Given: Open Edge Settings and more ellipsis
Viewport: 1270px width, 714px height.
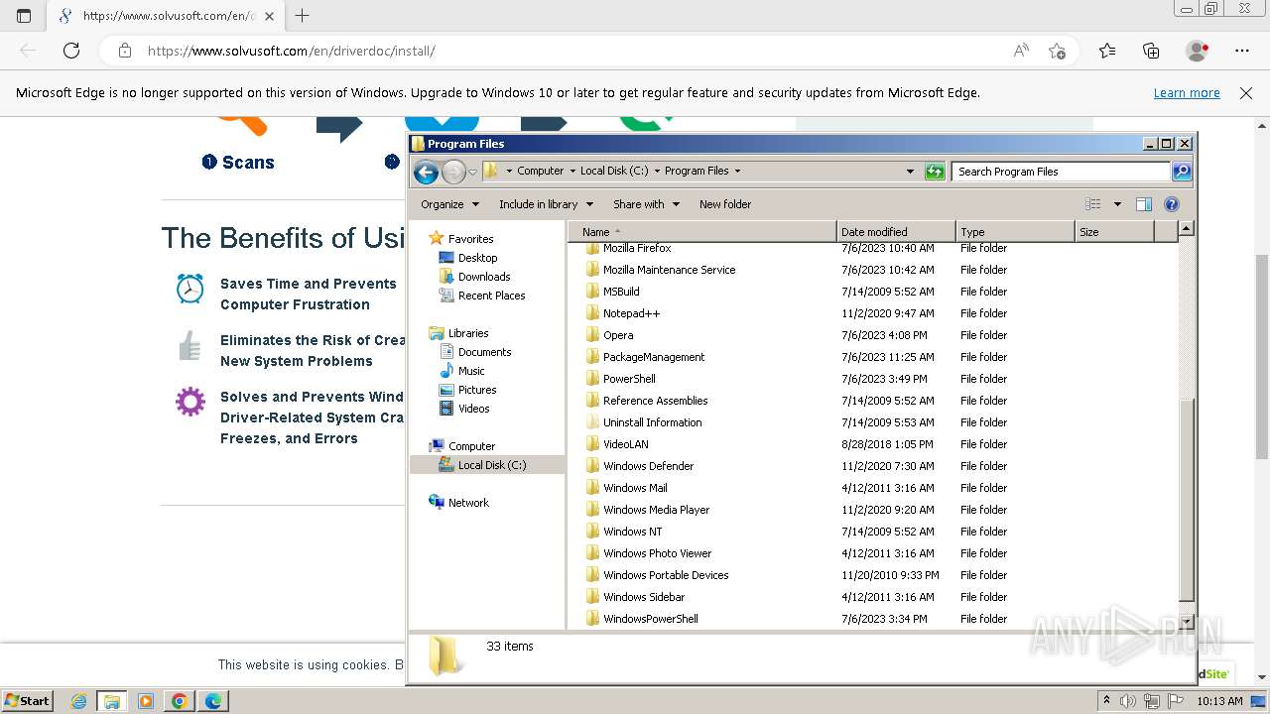Looking at the screenshot, I should click(1242, 51).
